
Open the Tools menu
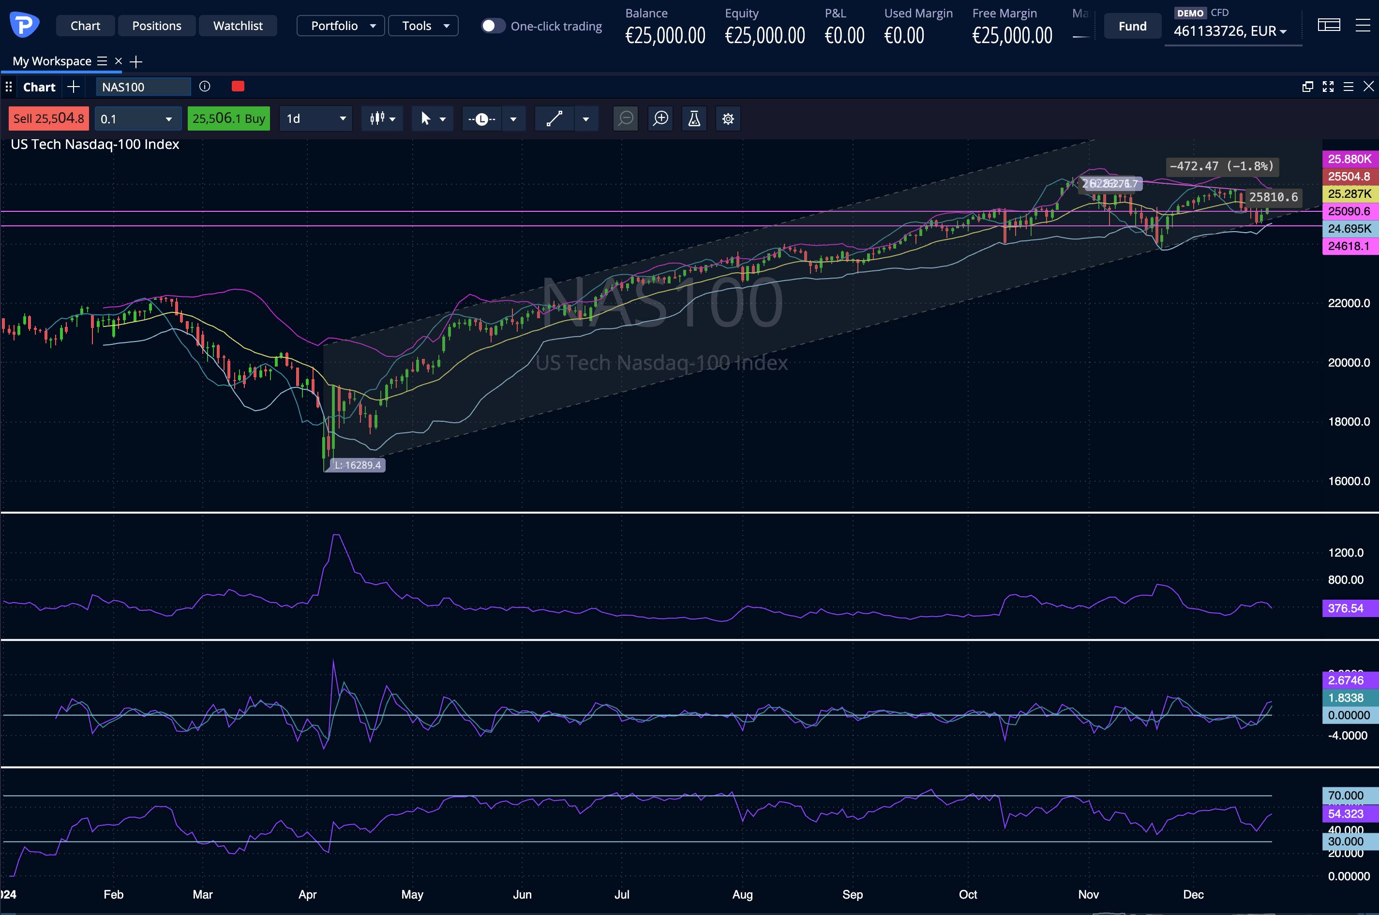423,25
